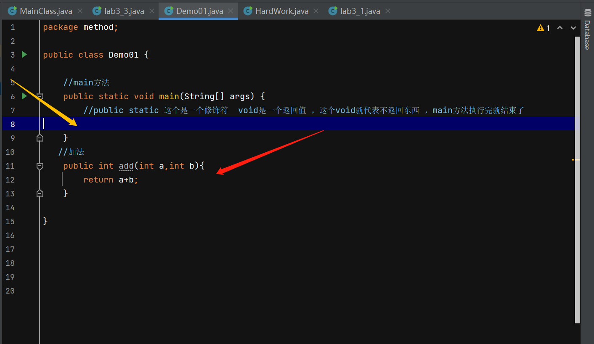
Task: Click the 'return' keyword on line 12
Action: 98,180
